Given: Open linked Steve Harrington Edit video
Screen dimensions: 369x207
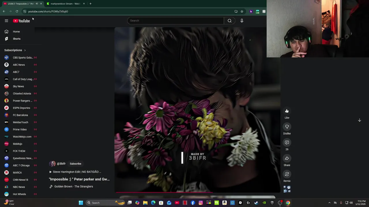Looking at the screenshot, I should 75,172.
